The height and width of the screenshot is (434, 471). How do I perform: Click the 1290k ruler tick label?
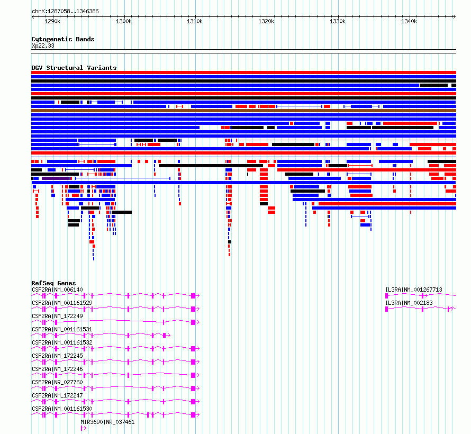[52, 21]
